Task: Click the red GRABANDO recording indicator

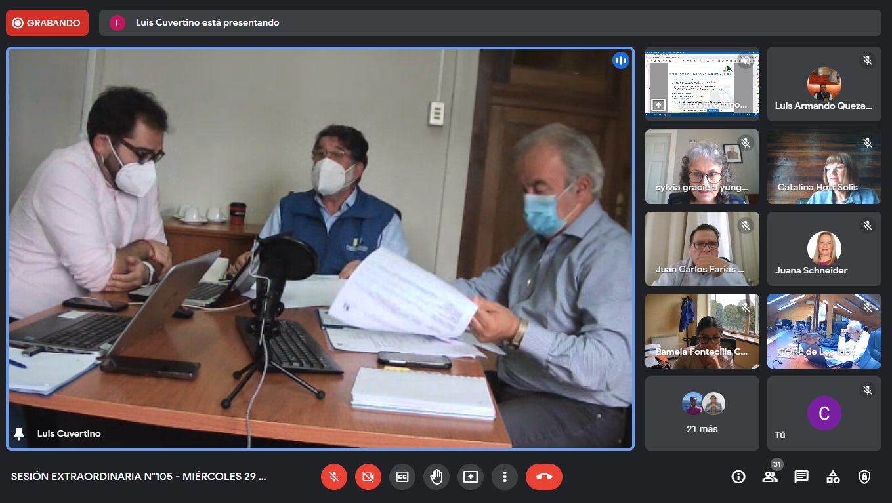Action: 47,23
